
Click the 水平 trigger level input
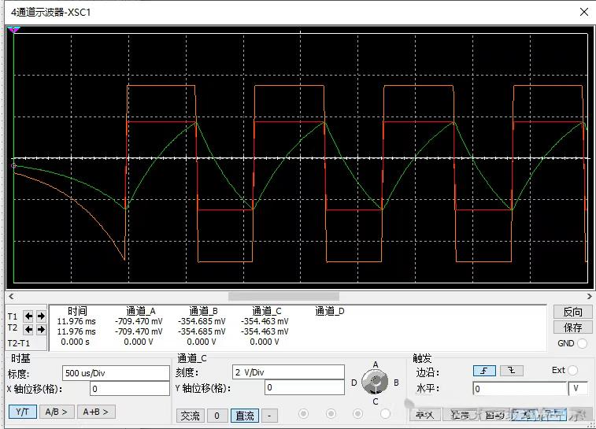click(x=520, y=388)
